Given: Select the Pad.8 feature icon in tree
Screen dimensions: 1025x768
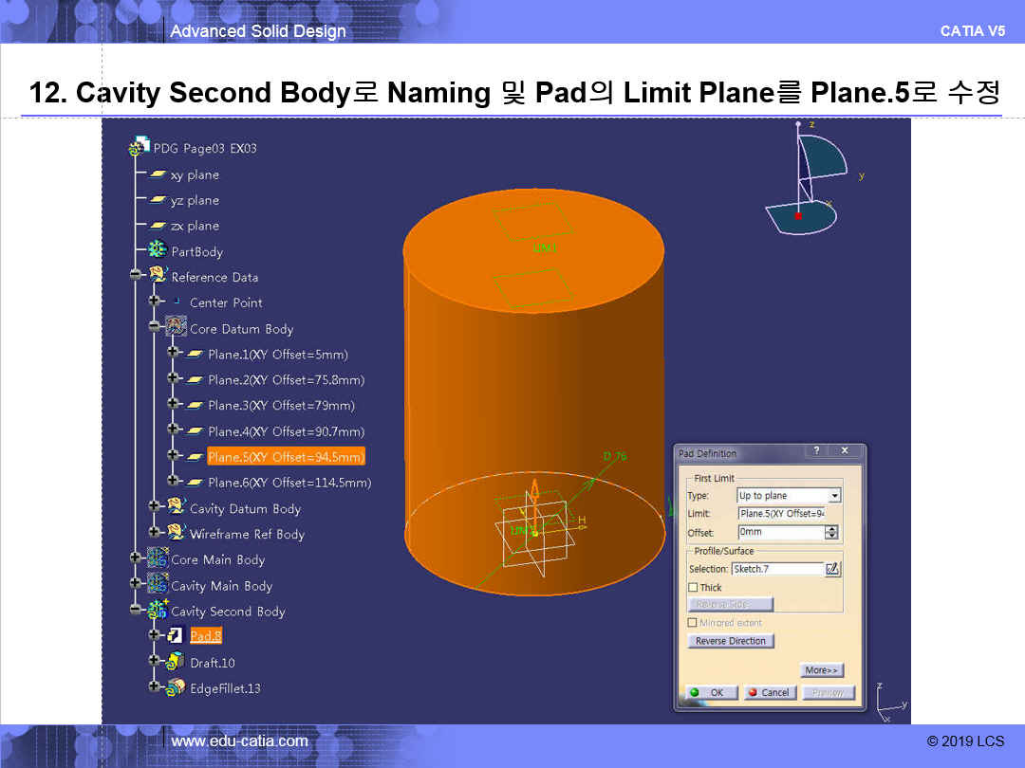Looking at the screenshot, I should click(x=176, y=635).
